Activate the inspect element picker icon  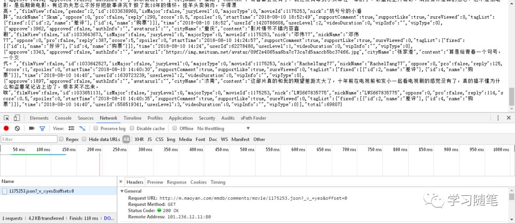tap(6, 118)
